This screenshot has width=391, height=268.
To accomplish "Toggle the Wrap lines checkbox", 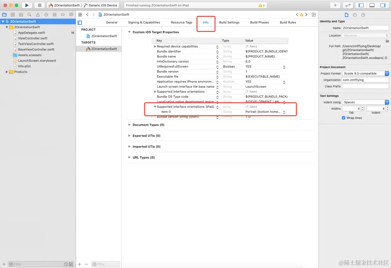I will tap(344, 118).
